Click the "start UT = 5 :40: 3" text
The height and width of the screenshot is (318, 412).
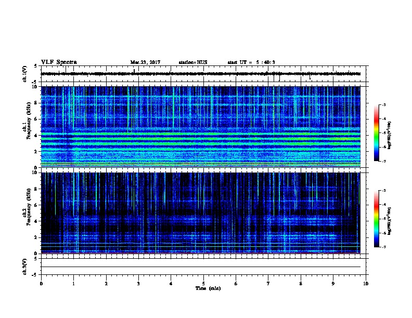coord(251,62)
